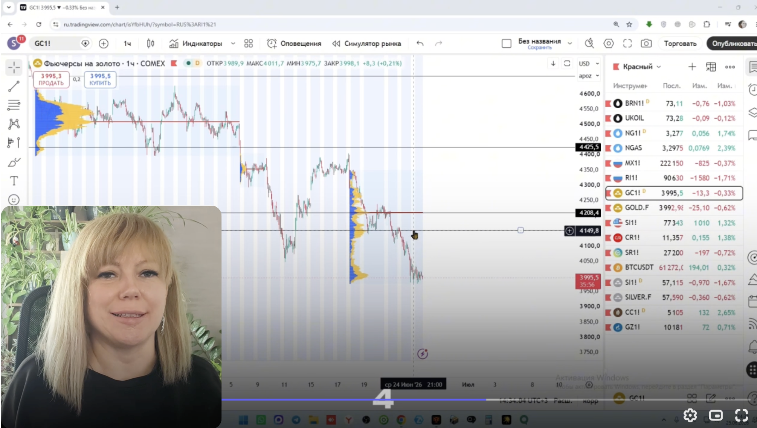Screen dimensions: 757x428
Task: Redo the last chart action
Action: click(438, 44)
